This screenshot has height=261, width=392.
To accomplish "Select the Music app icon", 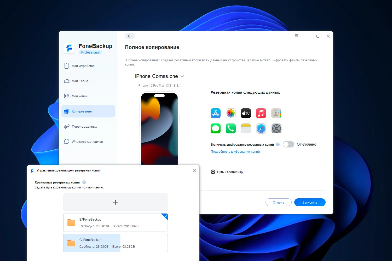I will coord(261,113).
